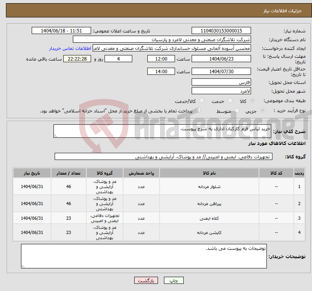This screenshot has width=312, height=291.
Task: Click the شلوار مردانه item cell
Action: click(209, 186)
